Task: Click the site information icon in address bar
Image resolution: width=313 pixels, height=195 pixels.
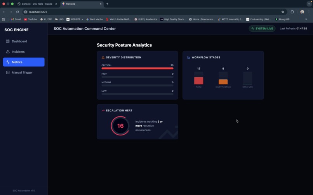Action: coord(25,12)
